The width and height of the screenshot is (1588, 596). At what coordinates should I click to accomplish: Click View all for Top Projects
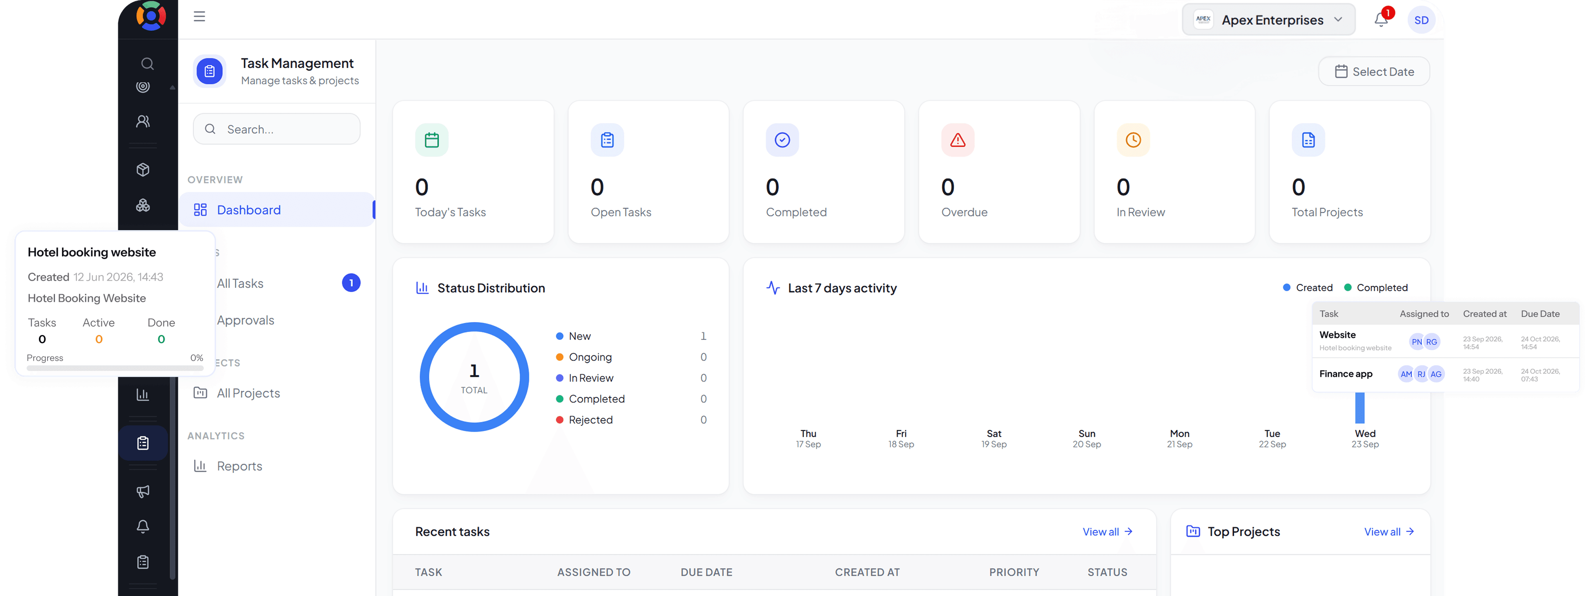[x=1389, y=531]
